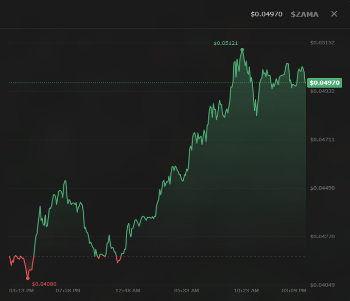Close the $ZAMA price chart panel
This screenshot has width=350, height=301.
coord(334,14)
